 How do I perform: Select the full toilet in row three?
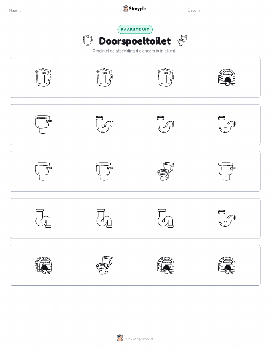point(166,171)
